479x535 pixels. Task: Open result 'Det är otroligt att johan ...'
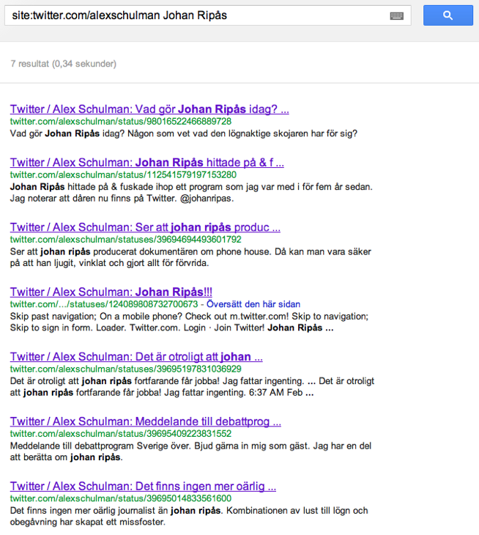tap(136, 357)
